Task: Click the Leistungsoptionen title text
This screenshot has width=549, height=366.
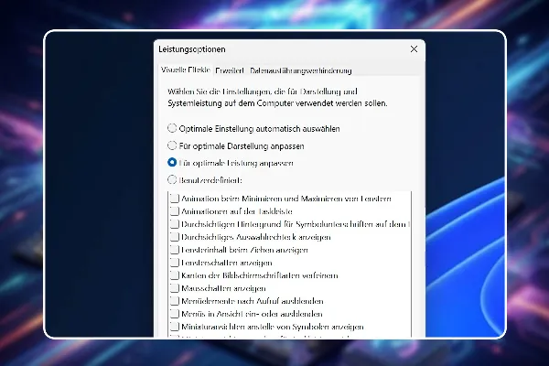Action: point(192,49)
